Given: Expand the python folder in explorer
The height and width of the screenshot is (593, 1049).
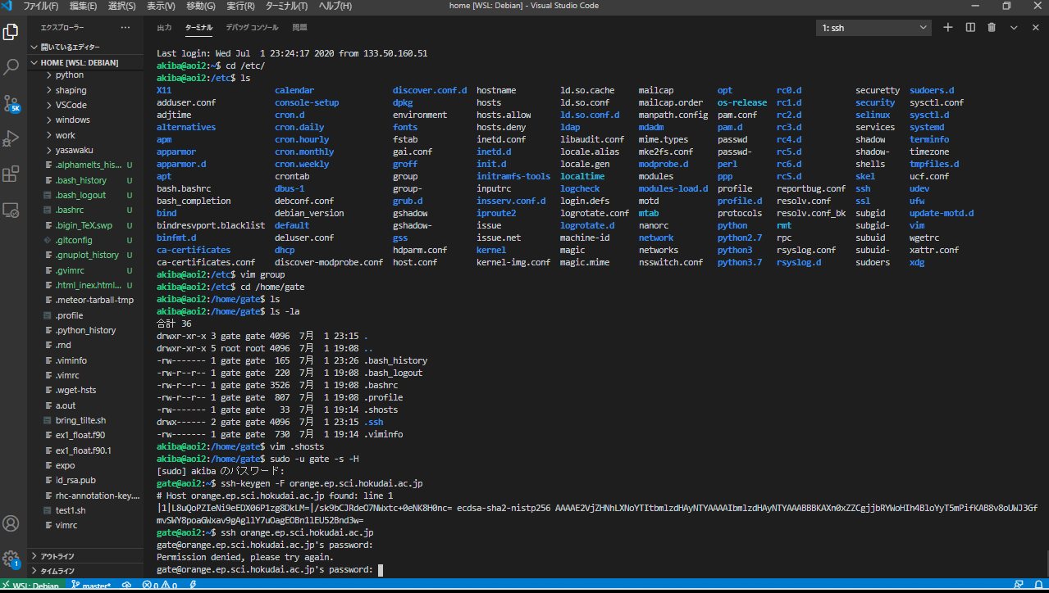Looking at the screenshot, I should pyautogui.click(x=70, y=75).
